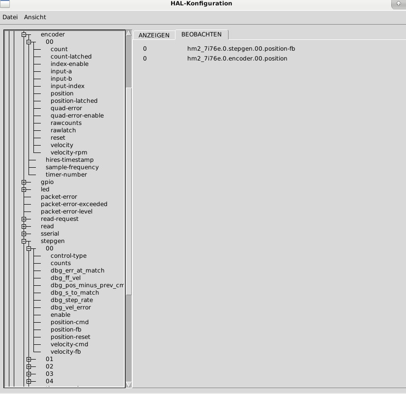Screen dimensions: 406x394
Task: Select position-cmd under stepgen 00
Action: [x=69, y=322]
